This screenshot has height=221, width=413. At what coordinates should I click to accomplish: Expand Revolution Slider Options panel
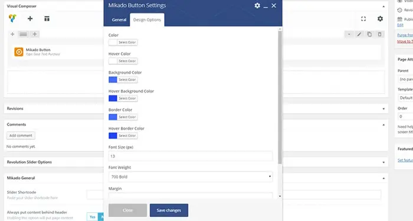383,162
